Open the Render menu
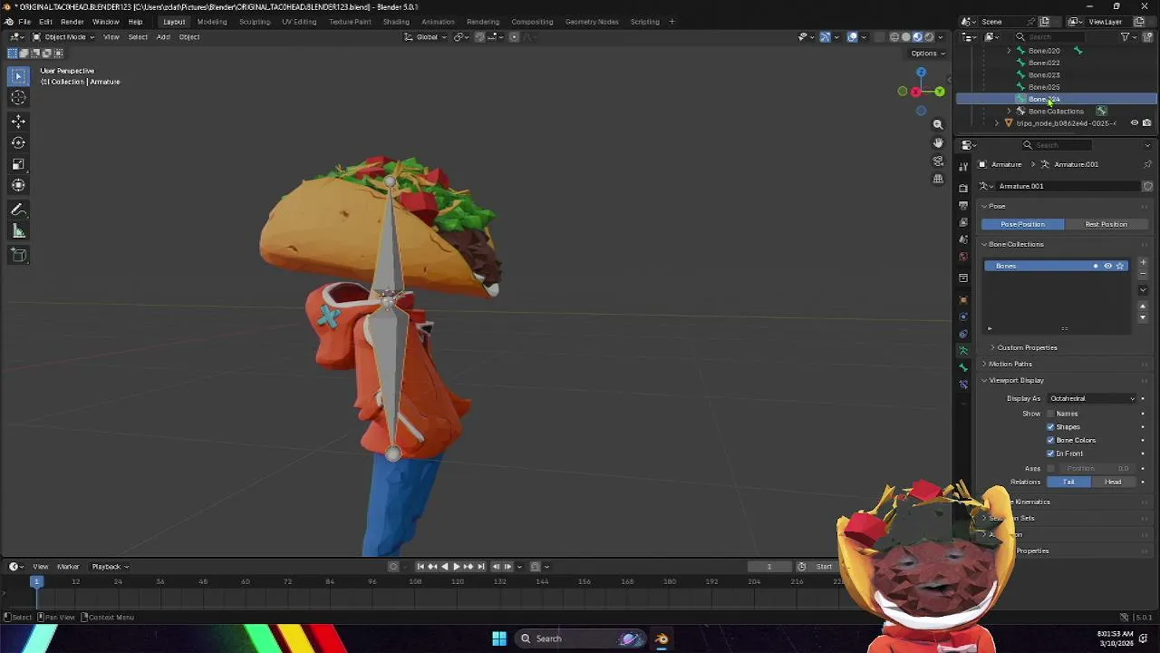The width and height of the screenshot is (1160, 653). (72, 22)
